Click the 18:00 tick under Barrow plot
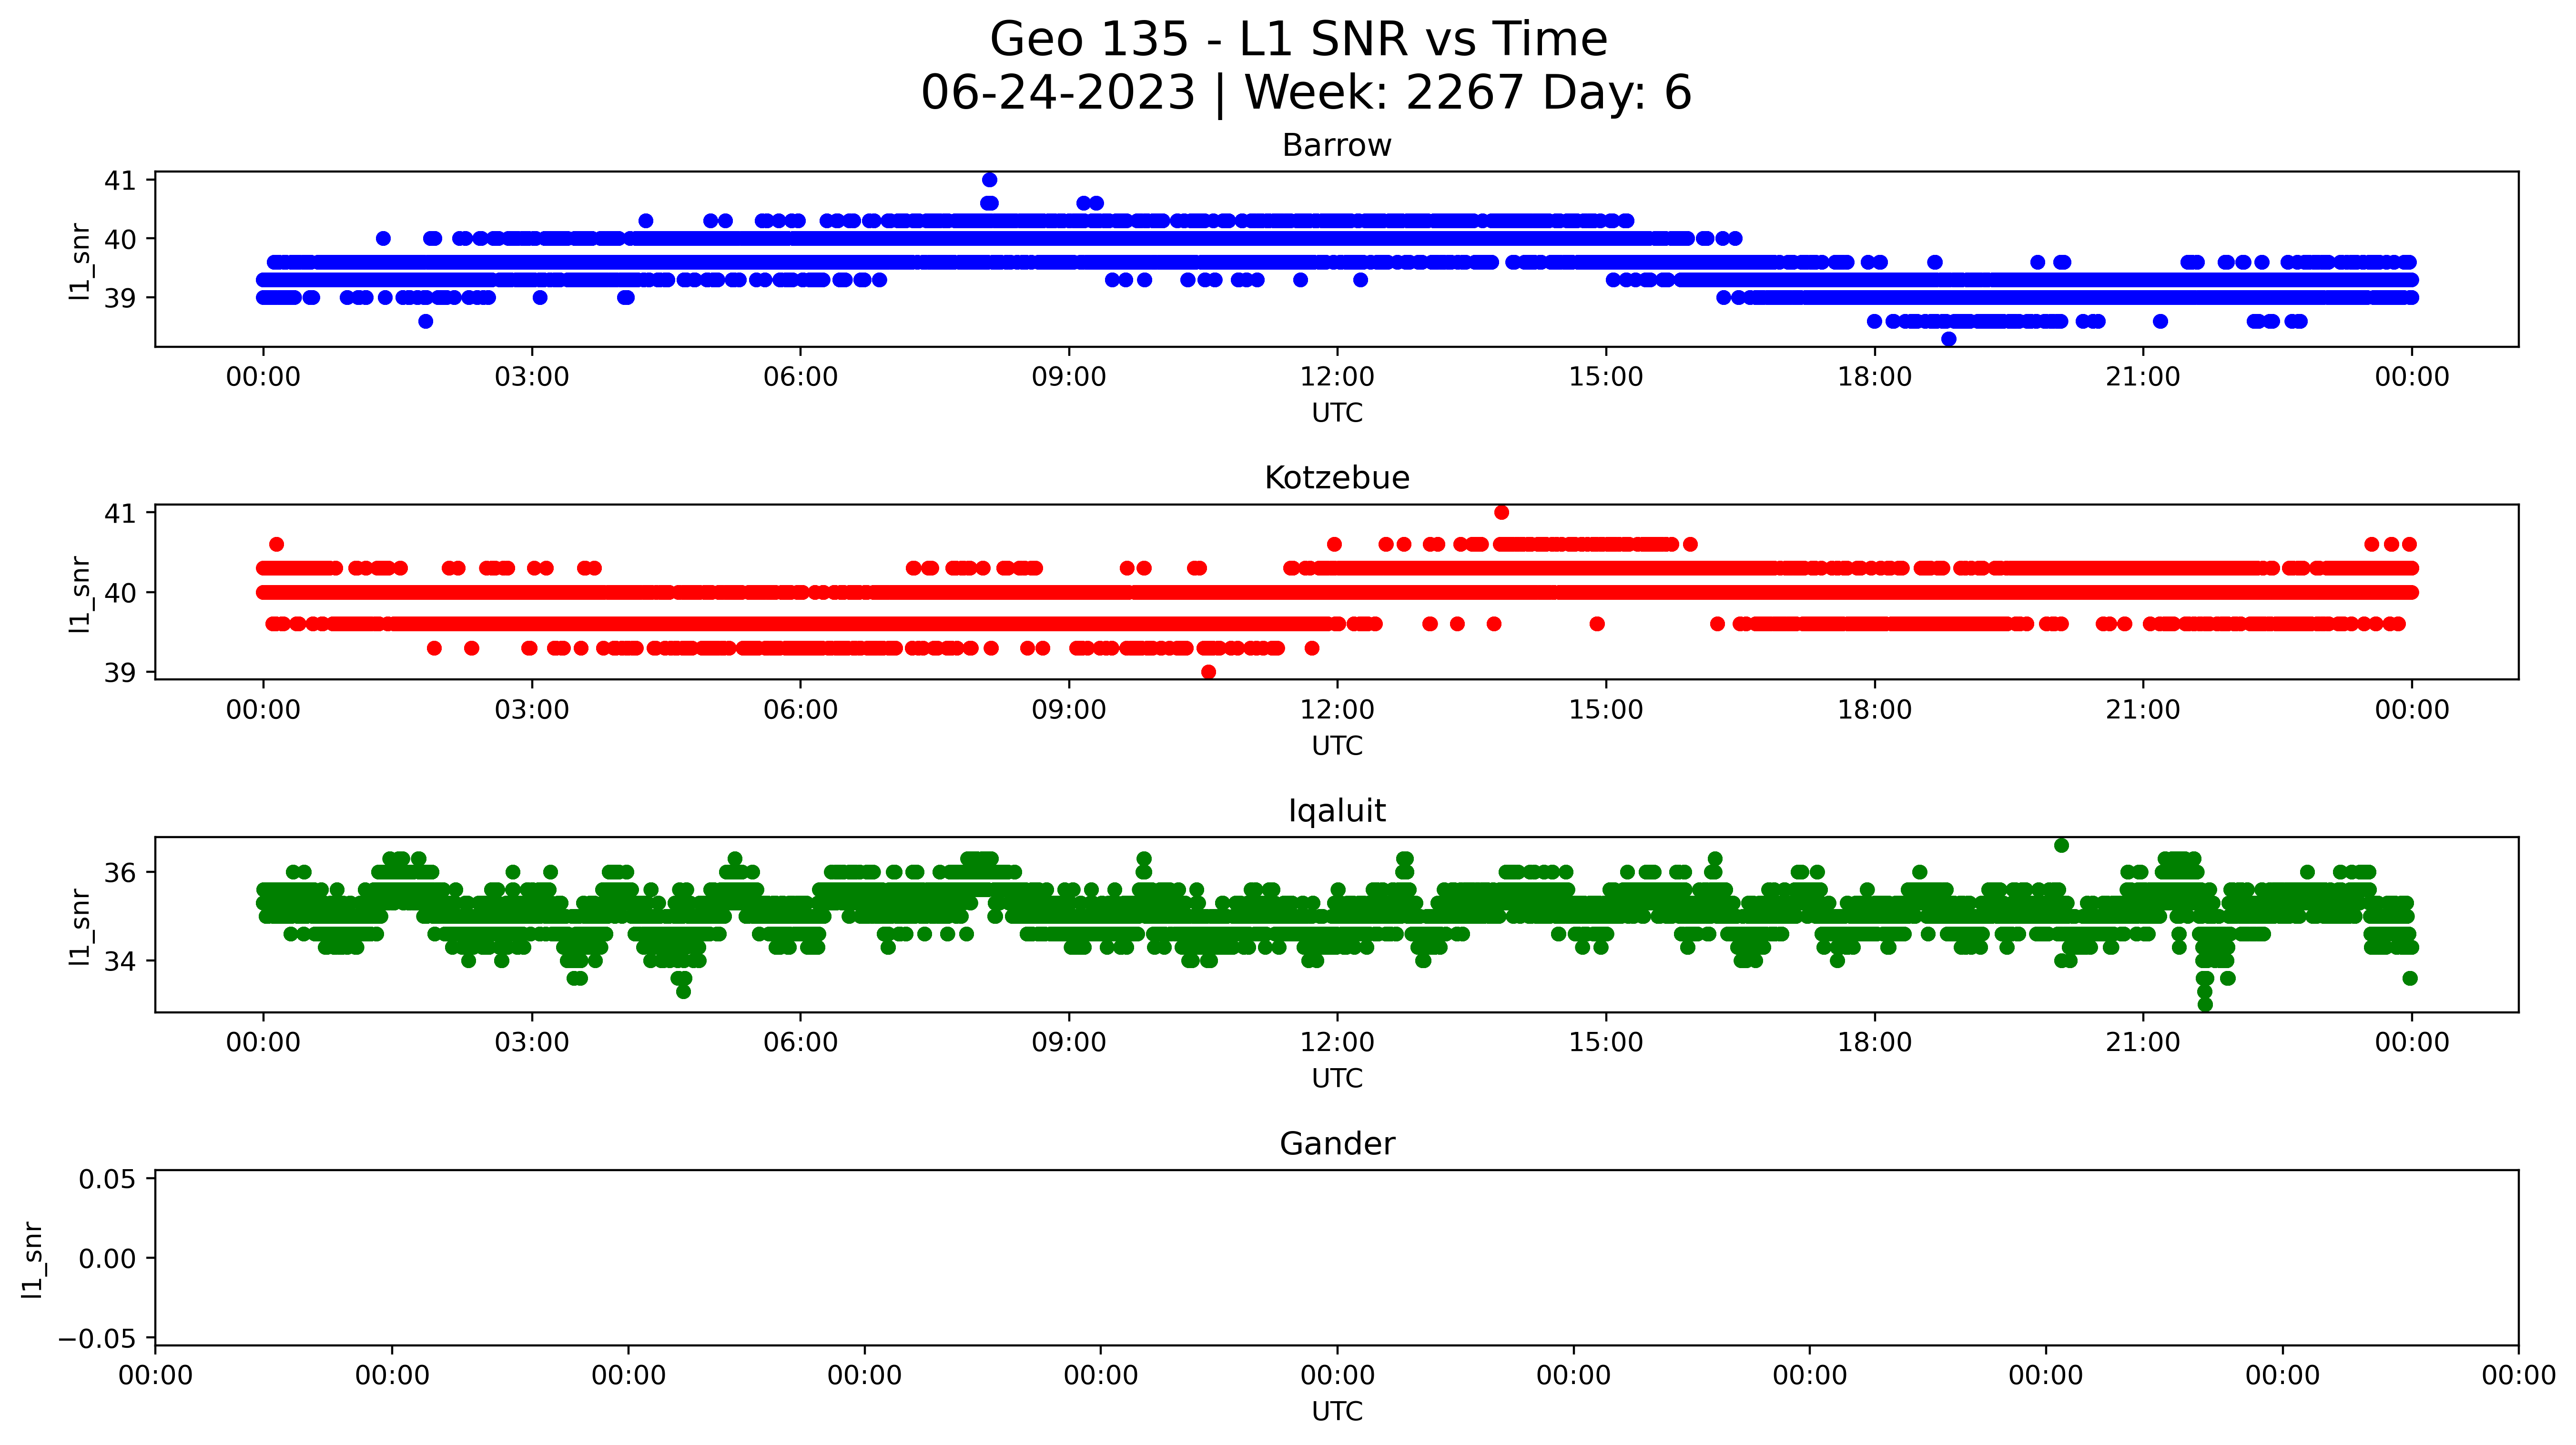The height and width of the screenshot is (1445, 2576). (1874, 377)
